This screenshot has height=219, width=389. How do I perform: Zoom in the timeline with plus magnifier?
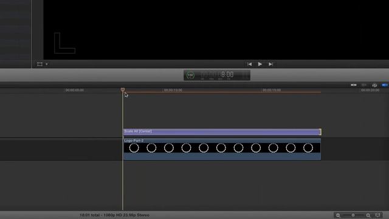[x=368, y=215]
